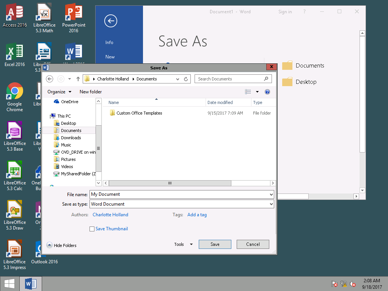Enable the Save Thumbnail checkbox
The image size is (388, 291).
pyautogui.click(x=92, y=229)
